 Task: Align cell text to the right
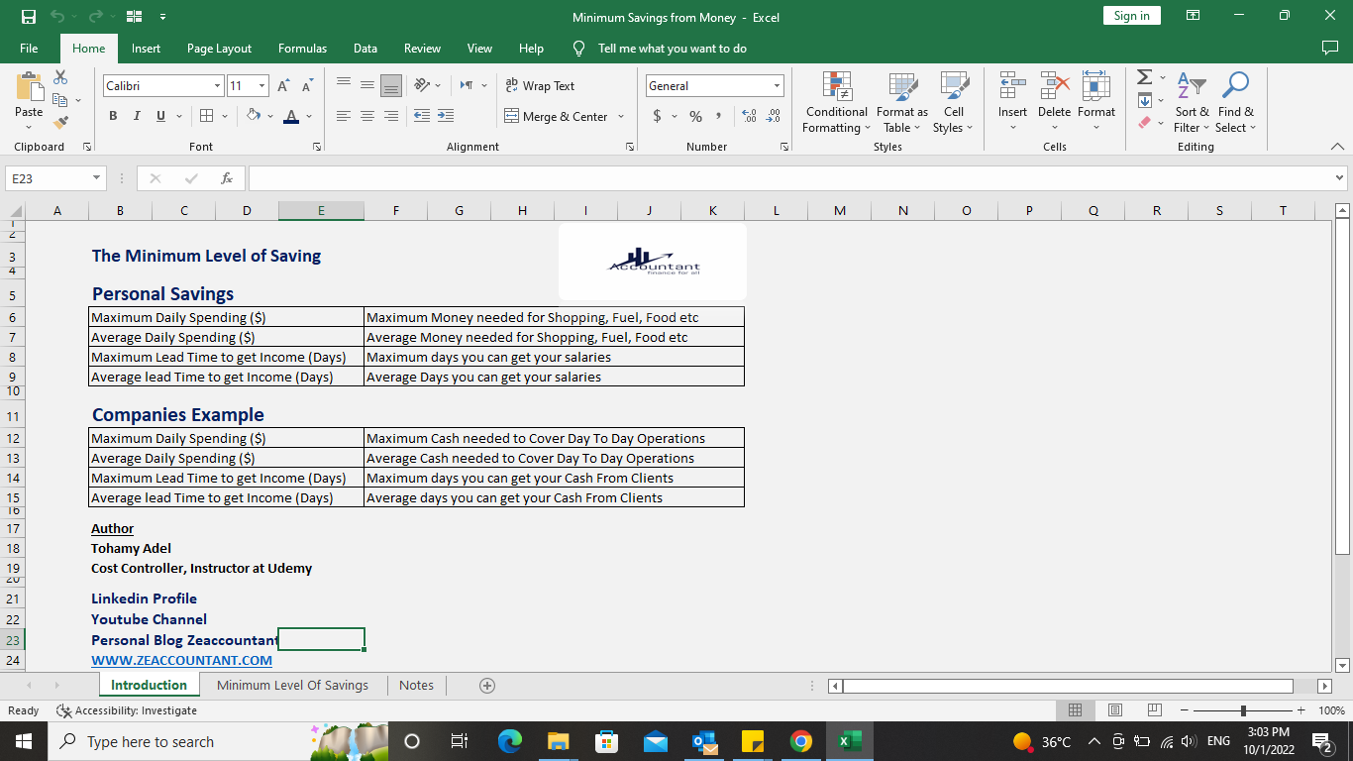tap(391, 116)
